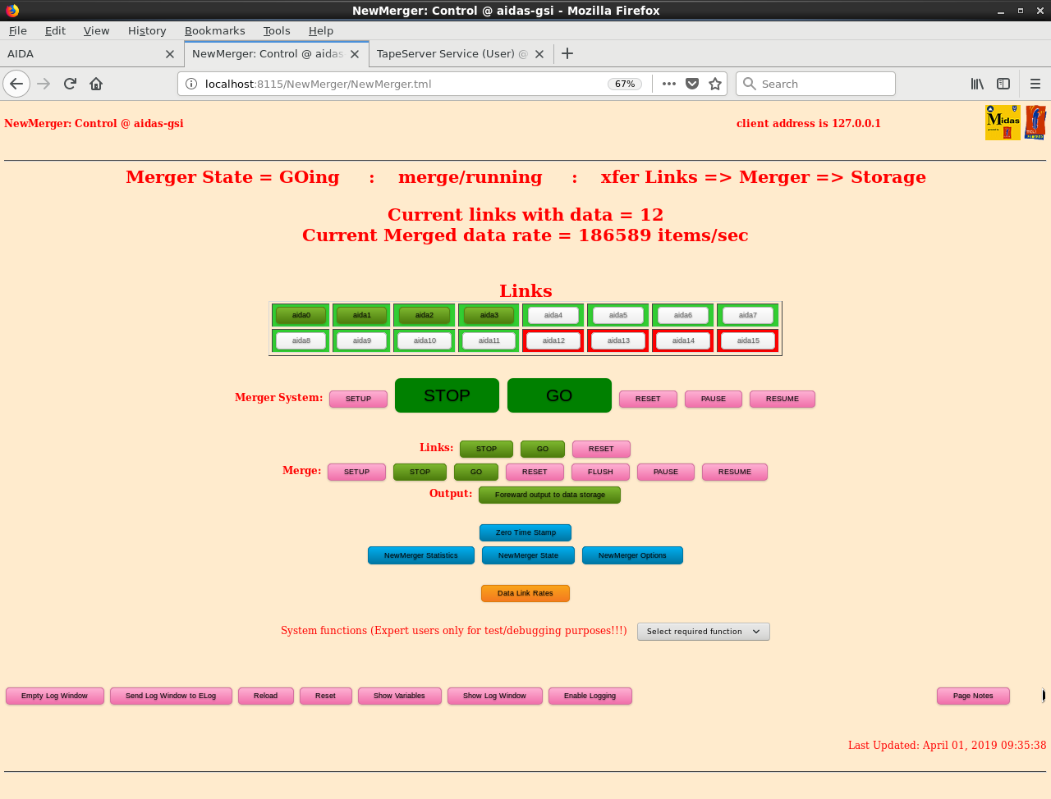Open Firefox Library icon
This screenshot has height=799, width=1051.
(977, 84)
